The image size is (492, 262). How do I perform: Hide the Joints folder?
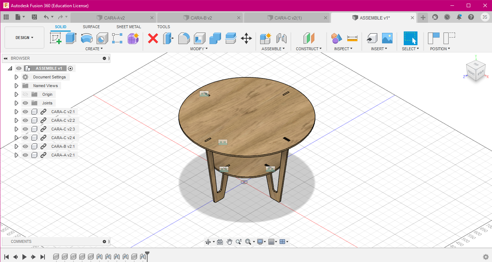coord(25,103)
